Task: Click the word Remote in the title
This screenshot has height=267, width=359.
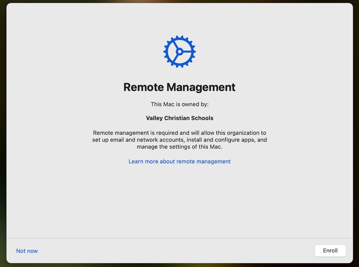Action: click(143, 87)
